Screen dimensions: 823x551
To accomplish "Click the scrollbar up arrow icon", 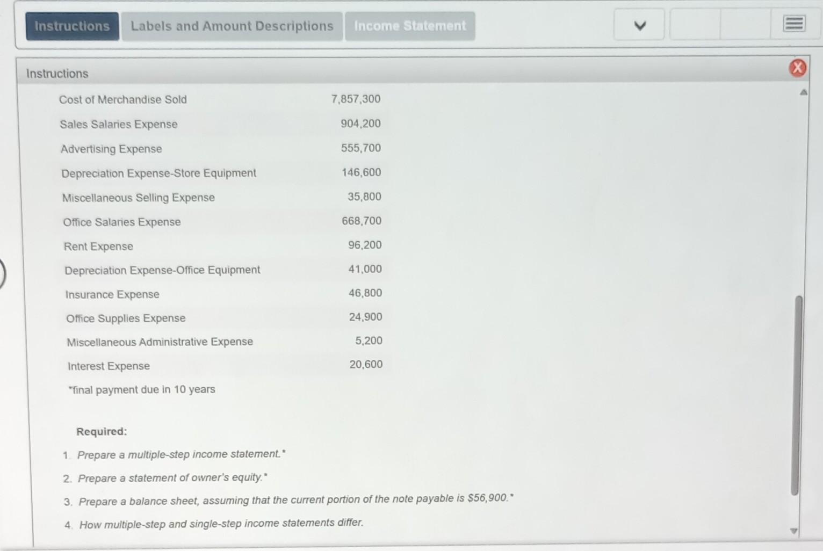I will pos(803,91).
